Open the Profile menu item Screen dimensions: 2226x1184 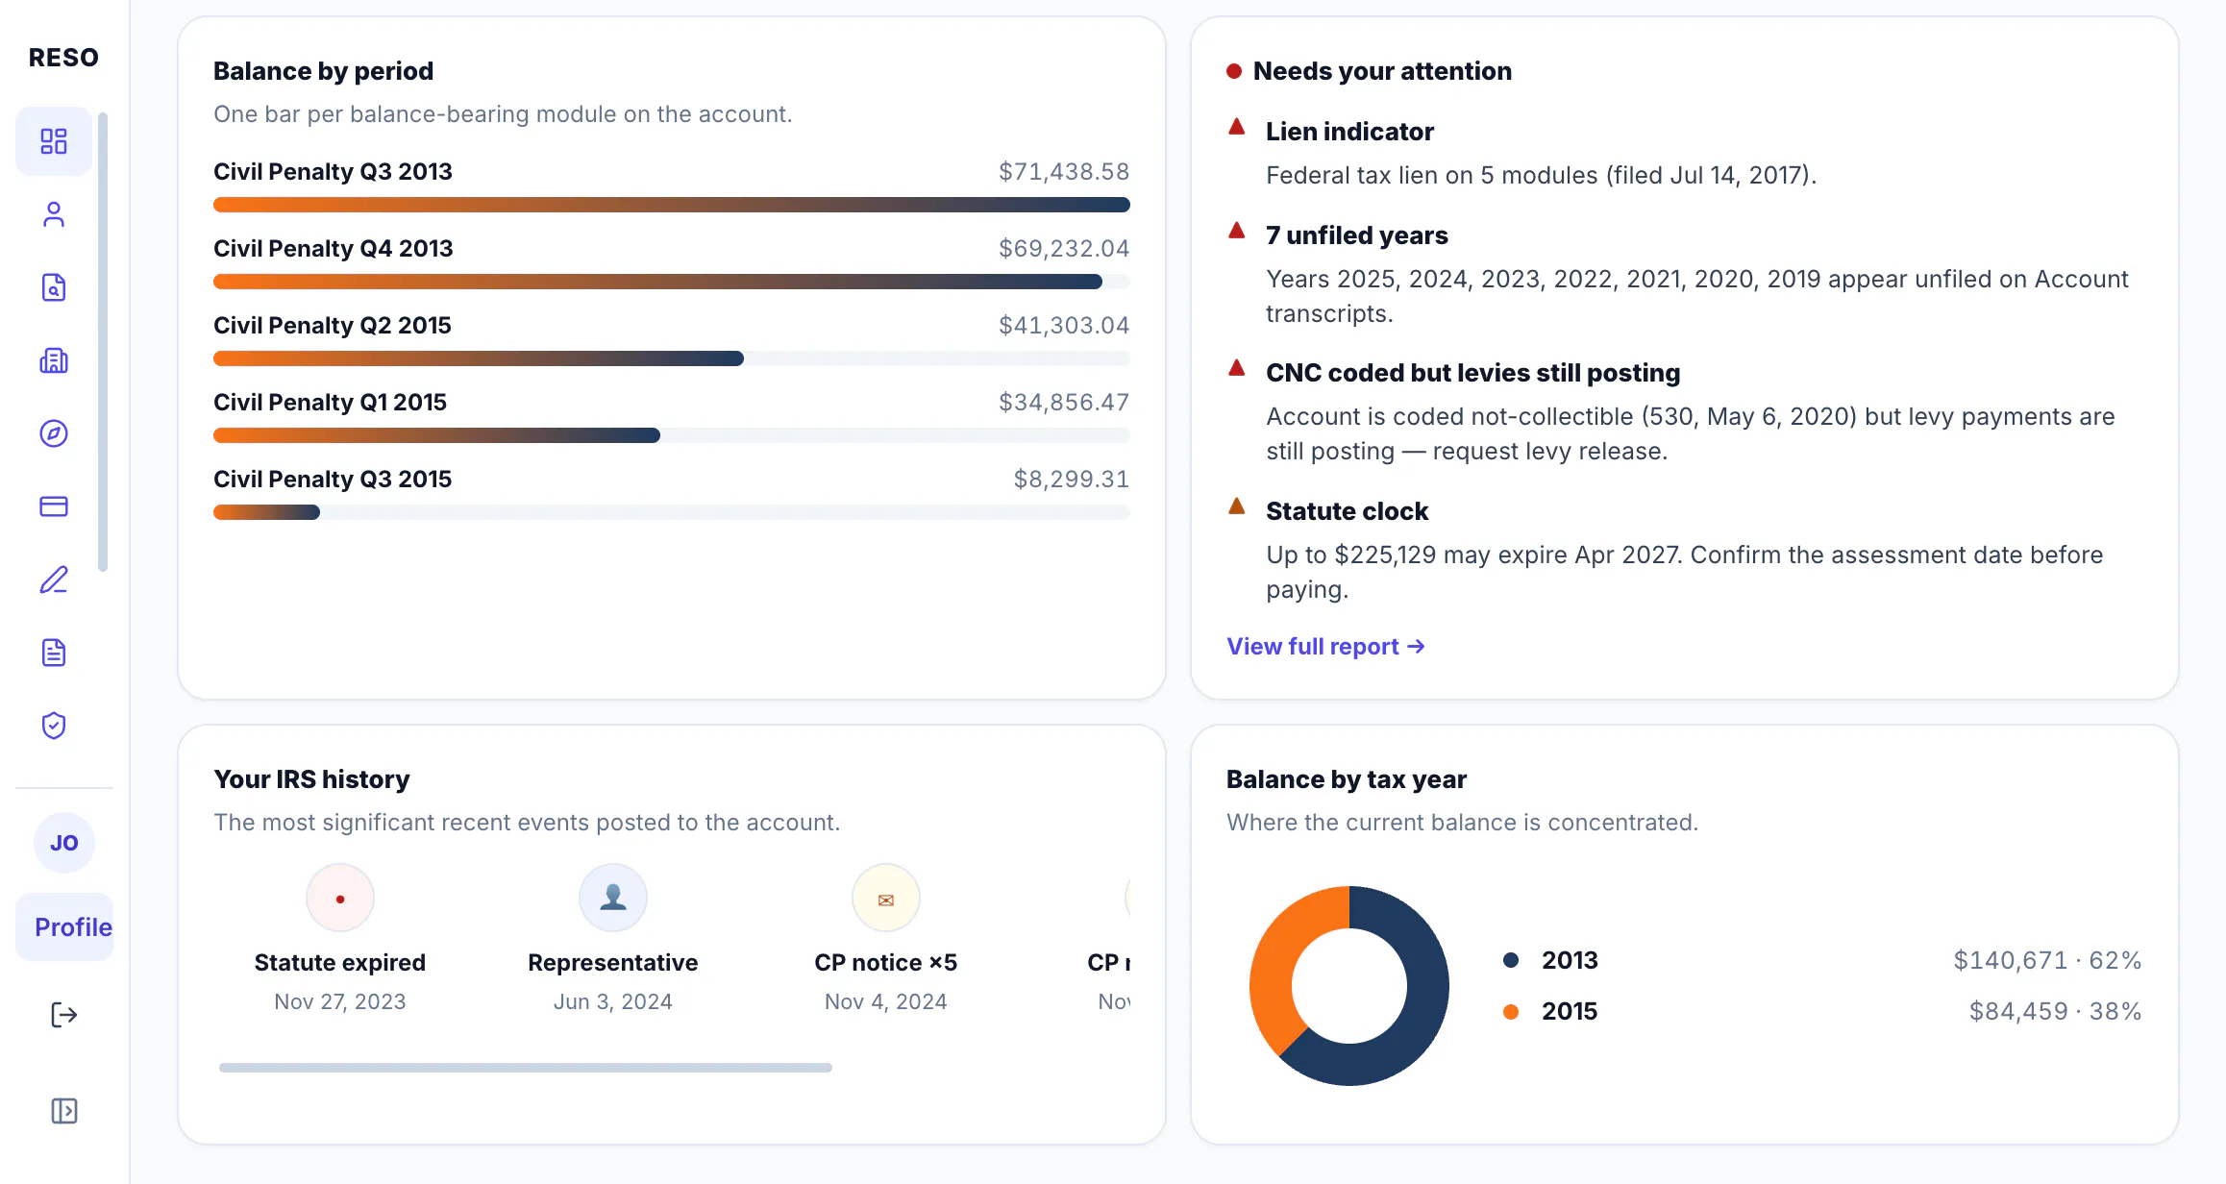coord(64,927)
